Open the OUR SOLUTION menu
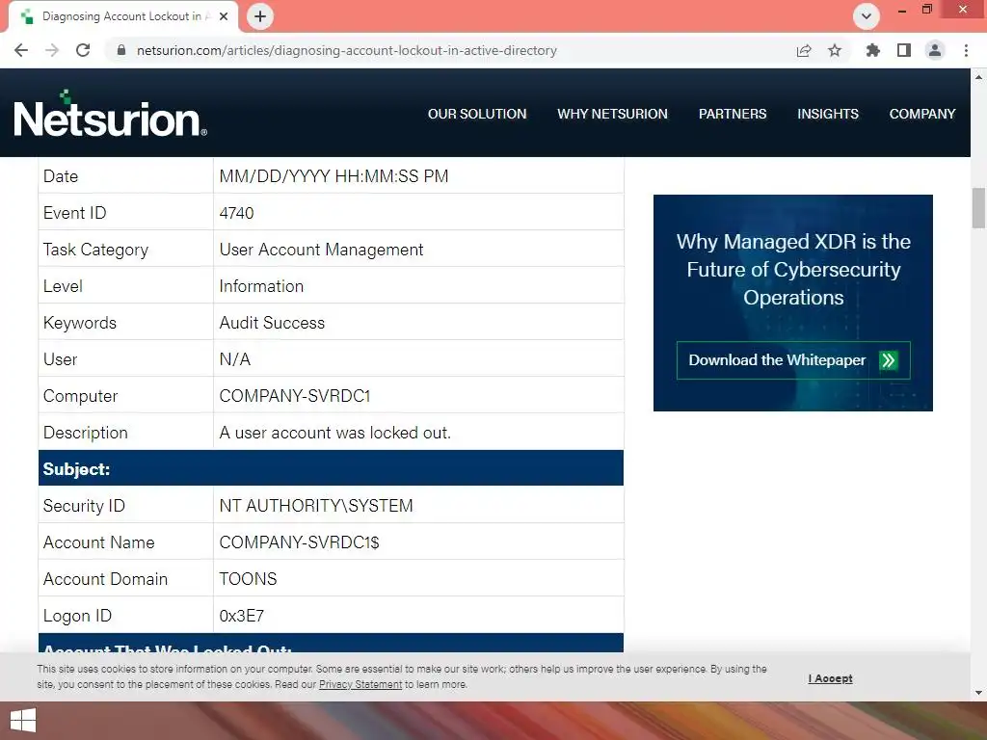The width and height of the screenshot is (987, 740). (x=477, y=114)
